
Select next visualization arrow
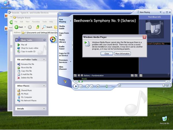pos(82,75)
